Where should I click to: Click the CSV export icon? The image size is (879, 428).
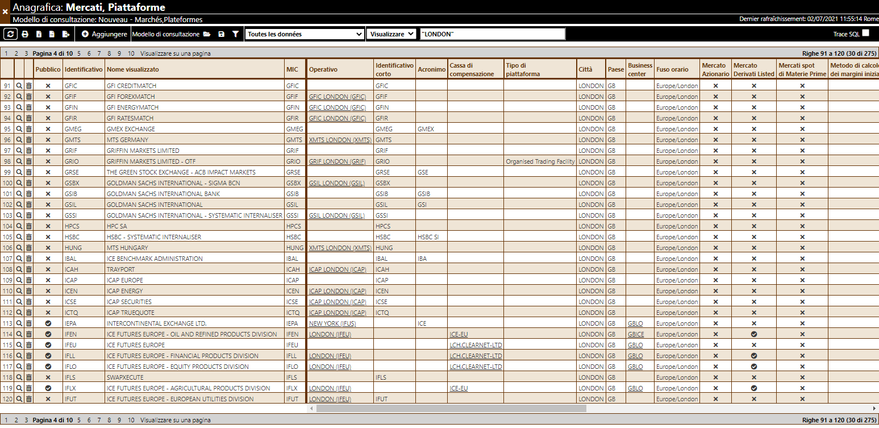[x=52, y=34]
